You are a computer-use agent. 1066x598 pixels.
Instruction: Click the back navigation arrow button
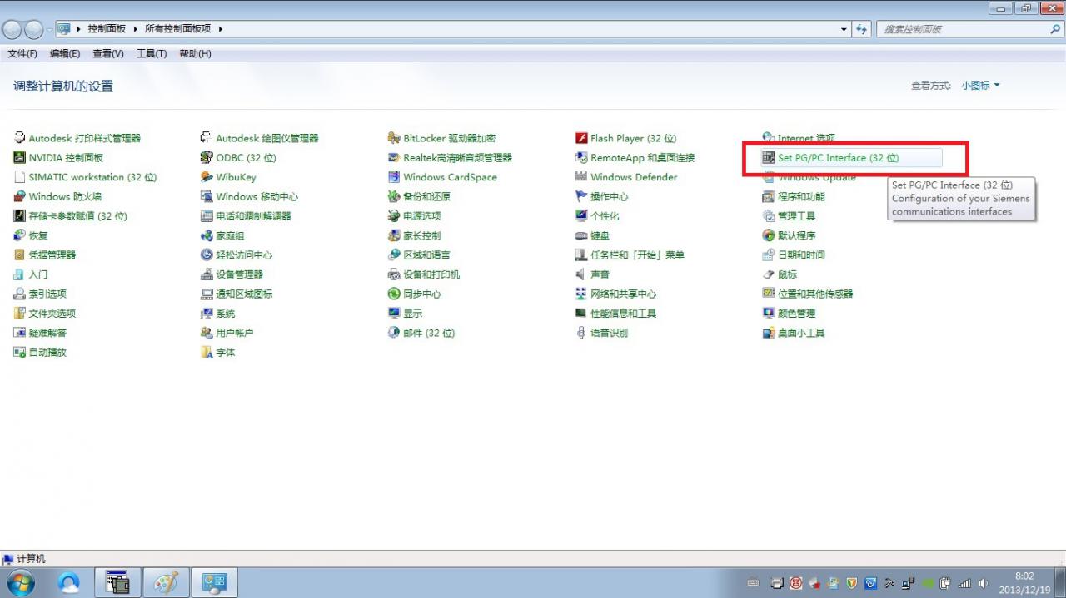click(x=12, y=29)
